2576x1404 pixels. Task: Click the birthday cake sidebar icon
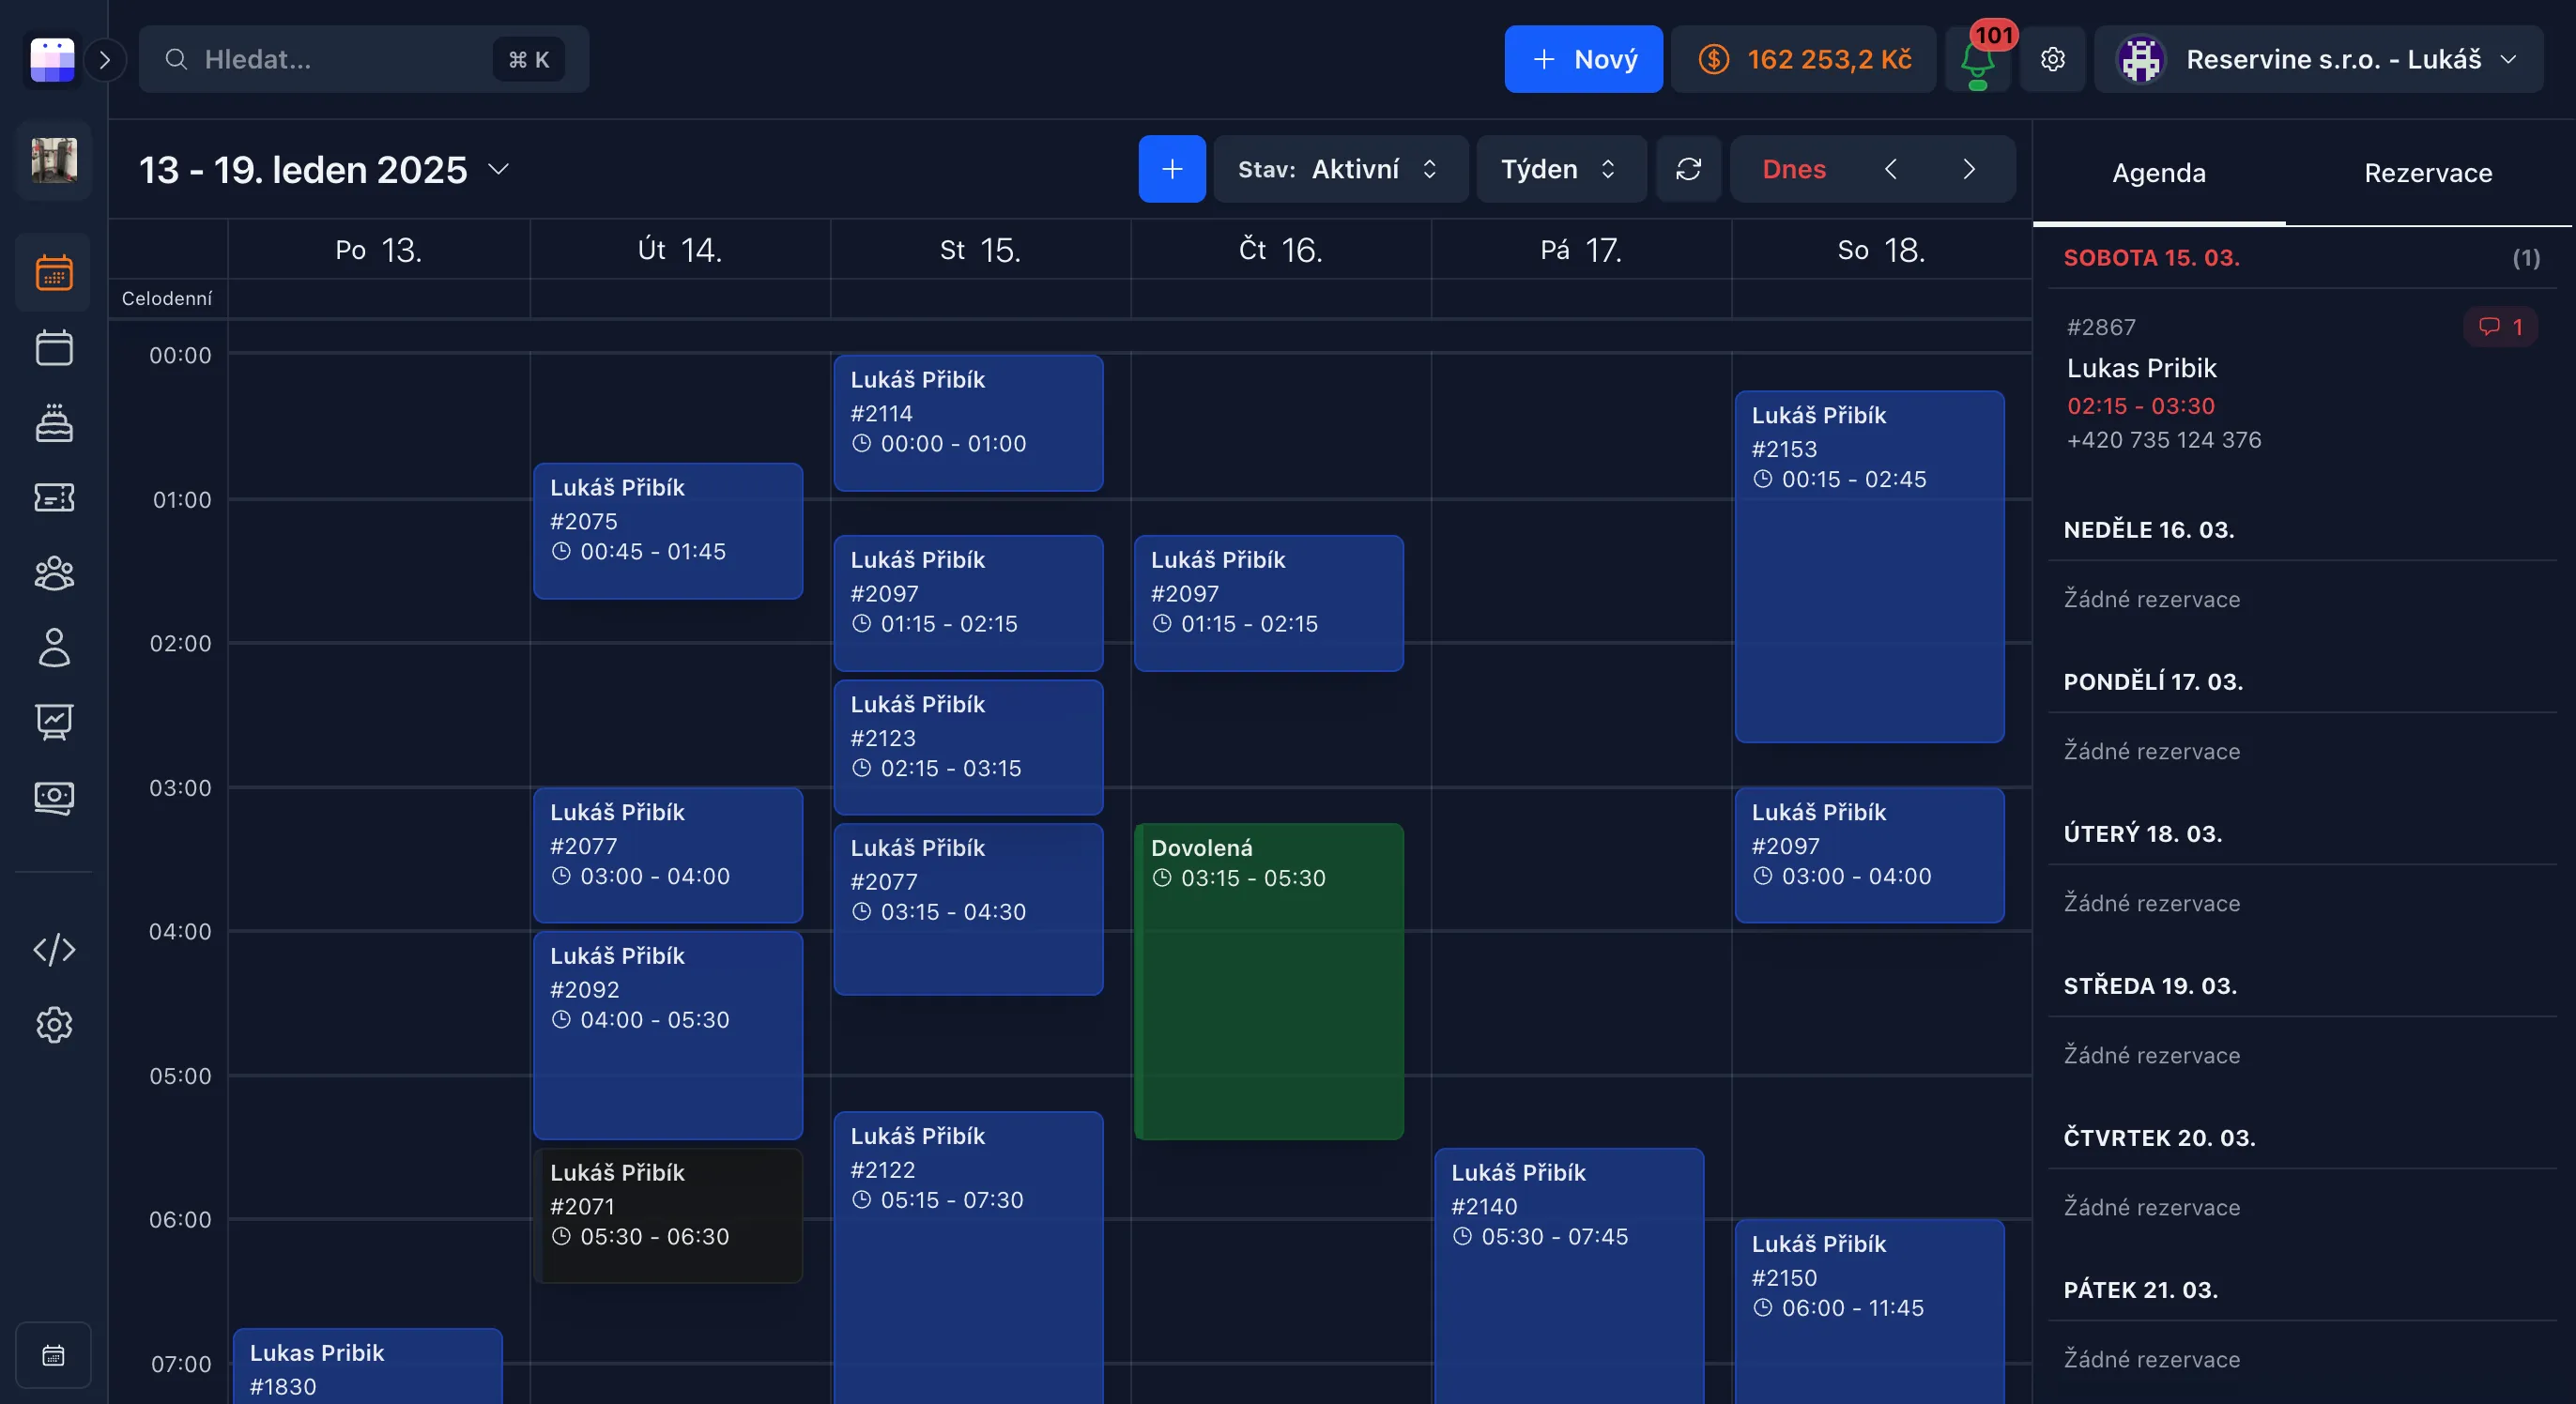[x=54, y=423]
